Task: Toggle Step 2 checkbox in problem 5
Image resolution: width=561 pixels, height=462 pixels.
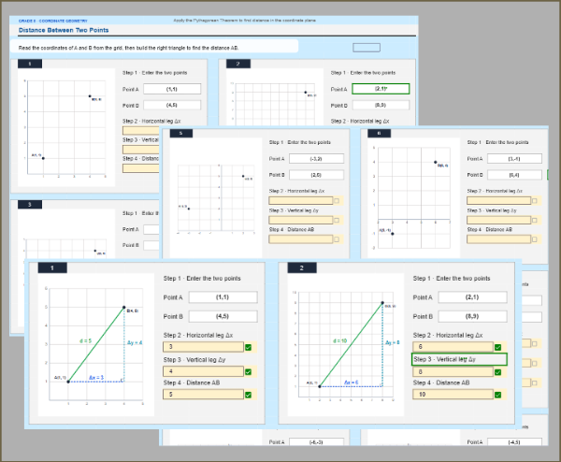Action: coord(337,201)
